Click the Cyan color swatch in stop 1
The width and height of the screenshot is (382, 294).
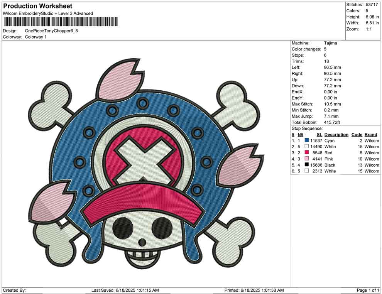[307, 140]
